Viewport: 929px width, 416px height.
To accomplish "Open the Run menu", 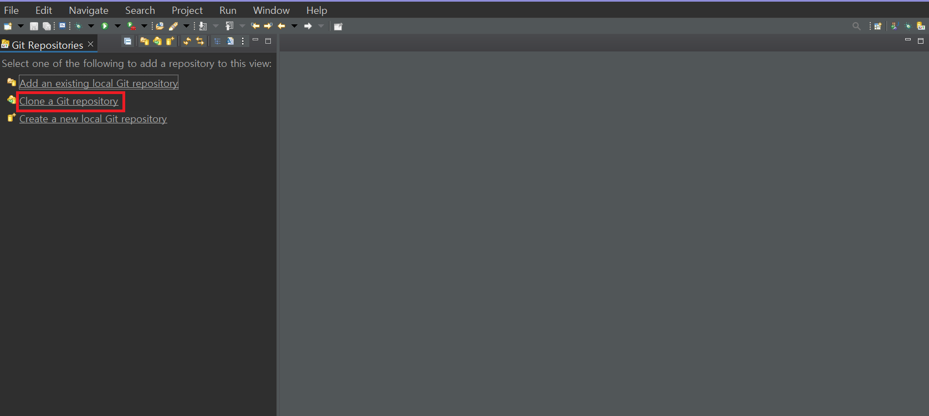I will 228,11.
